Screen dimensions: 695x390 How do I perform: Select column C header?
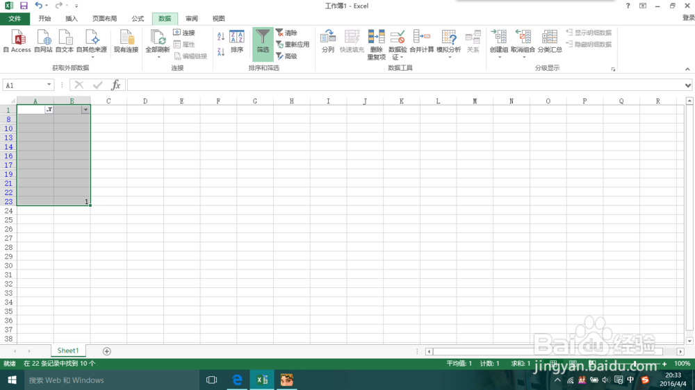click(108, 101)
